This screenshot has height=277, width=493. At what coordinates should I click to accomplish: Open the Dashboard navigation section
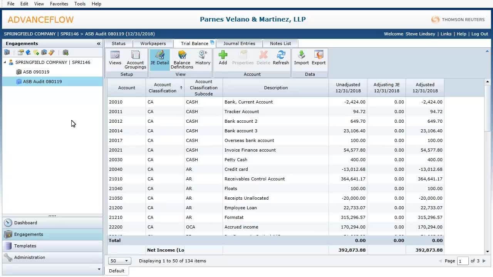coord(26,223)
